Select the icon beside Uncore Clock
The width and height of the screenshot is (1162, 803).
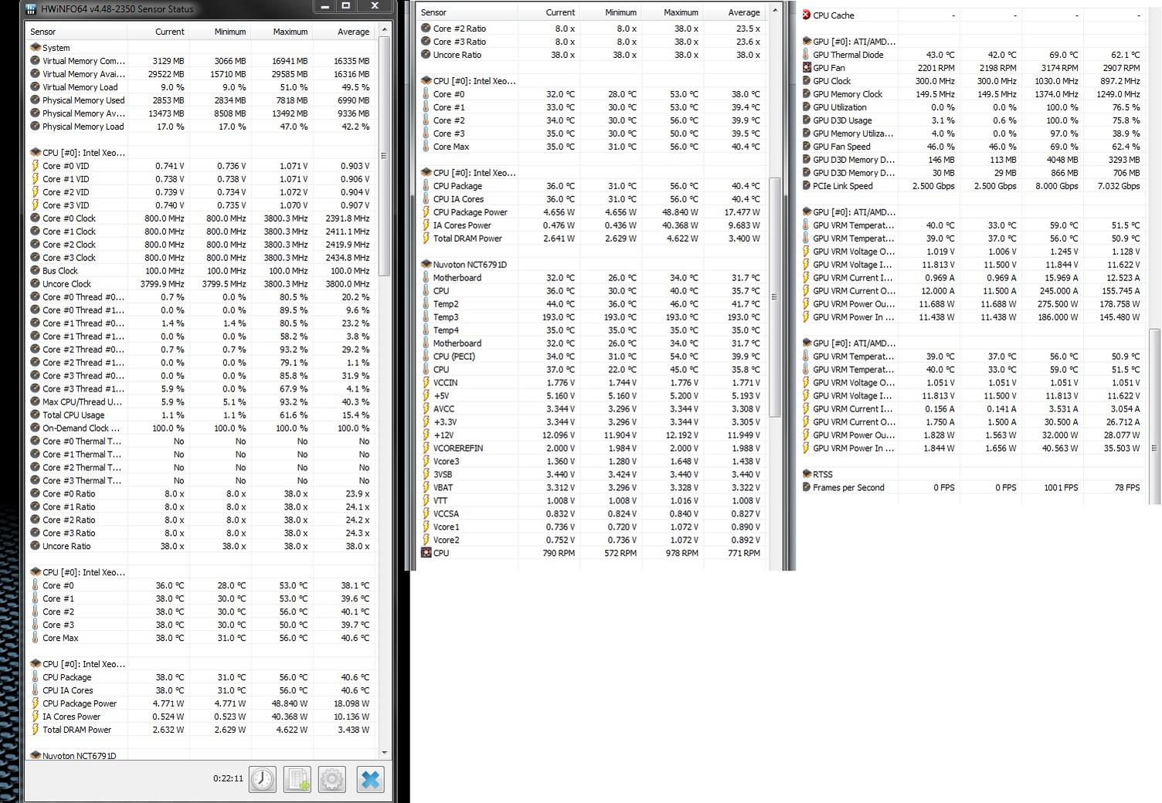(x=36, y=284)
